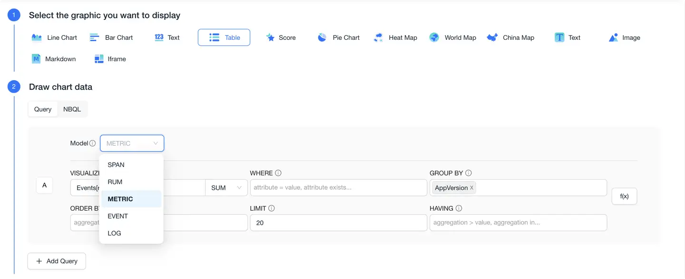
Task: Select SPAN from the Model list
Action: coord(116,165)
